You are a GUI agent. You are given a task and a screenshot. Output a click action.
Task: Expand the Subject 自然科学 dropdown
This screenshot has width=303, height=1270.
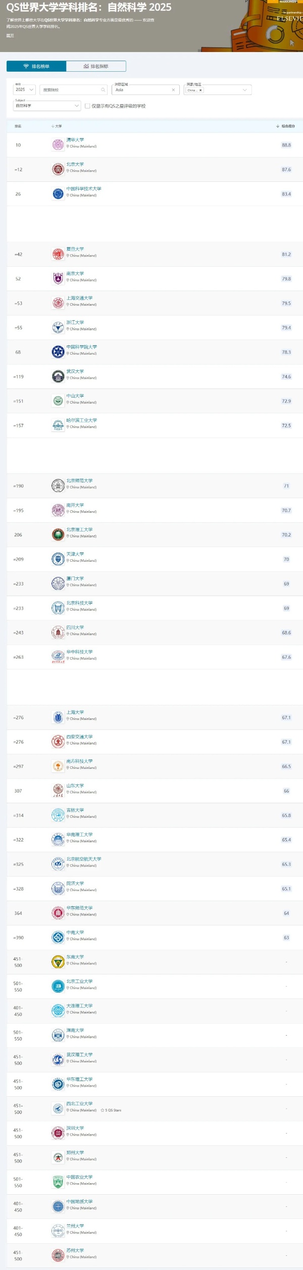tap(77, 106)
